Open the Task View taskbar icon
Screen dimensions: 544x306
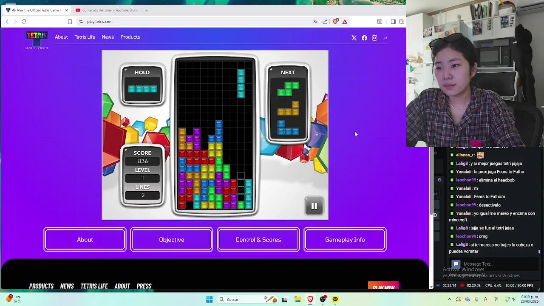284,300
